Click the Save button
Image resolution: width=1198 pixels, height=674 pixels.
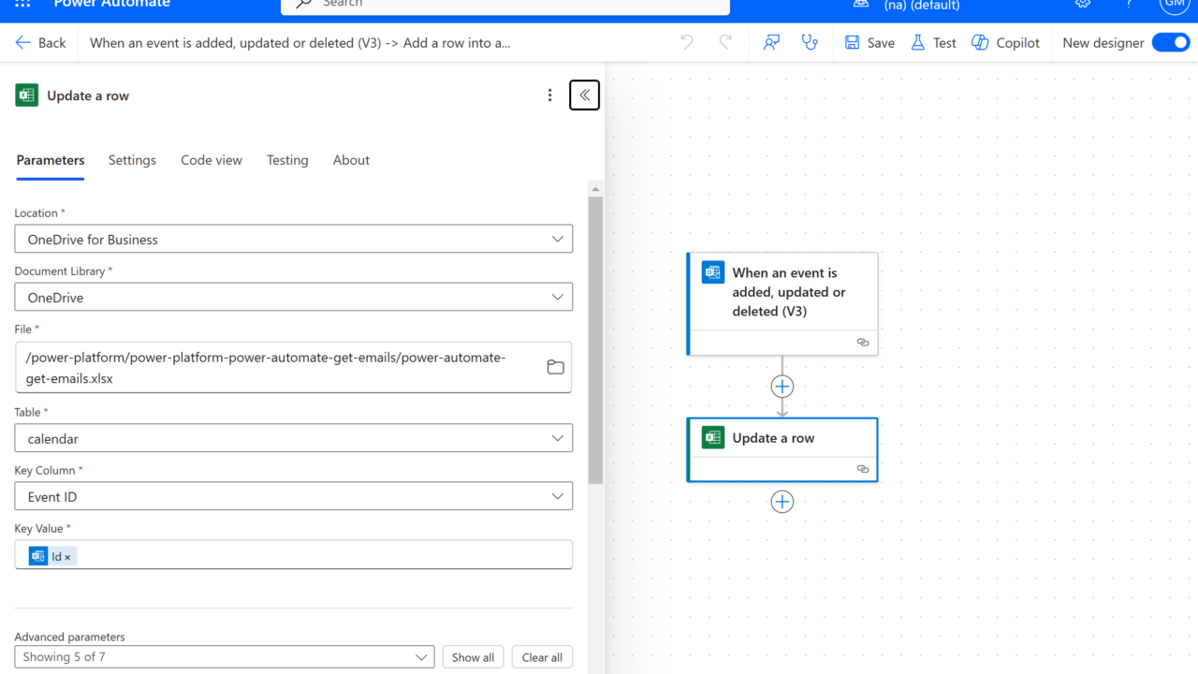coord(869,43)
